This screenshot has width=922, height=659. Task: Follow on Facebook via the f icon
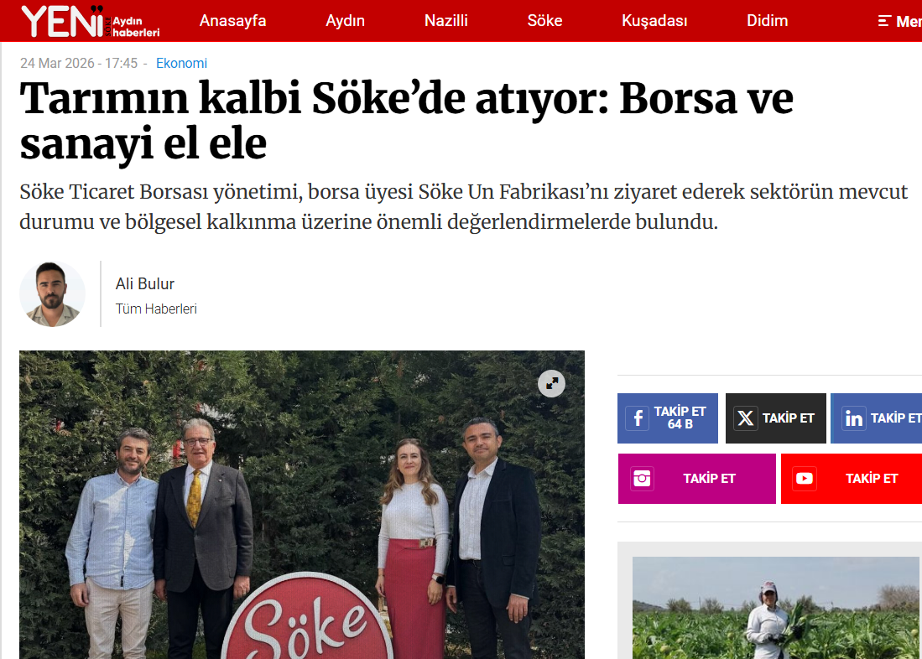click(x=638, y=418)
